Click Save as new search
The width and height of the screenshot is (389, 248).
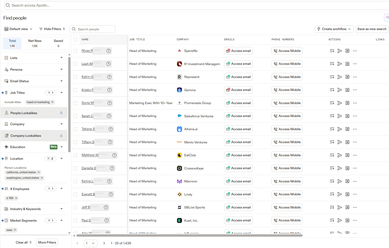coord(372,29)
